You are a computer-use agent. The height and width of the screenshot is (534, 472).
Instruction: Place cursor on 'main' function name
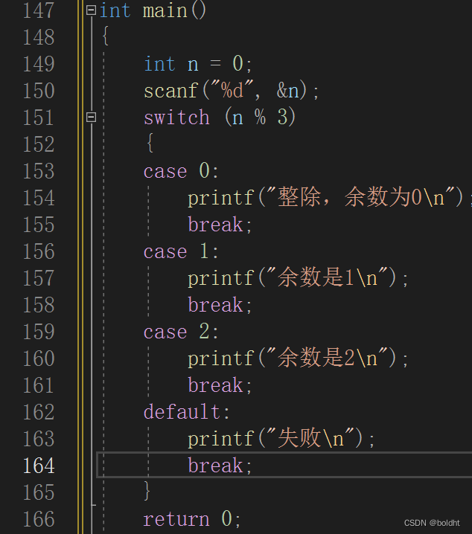click(x=165, y=11)
